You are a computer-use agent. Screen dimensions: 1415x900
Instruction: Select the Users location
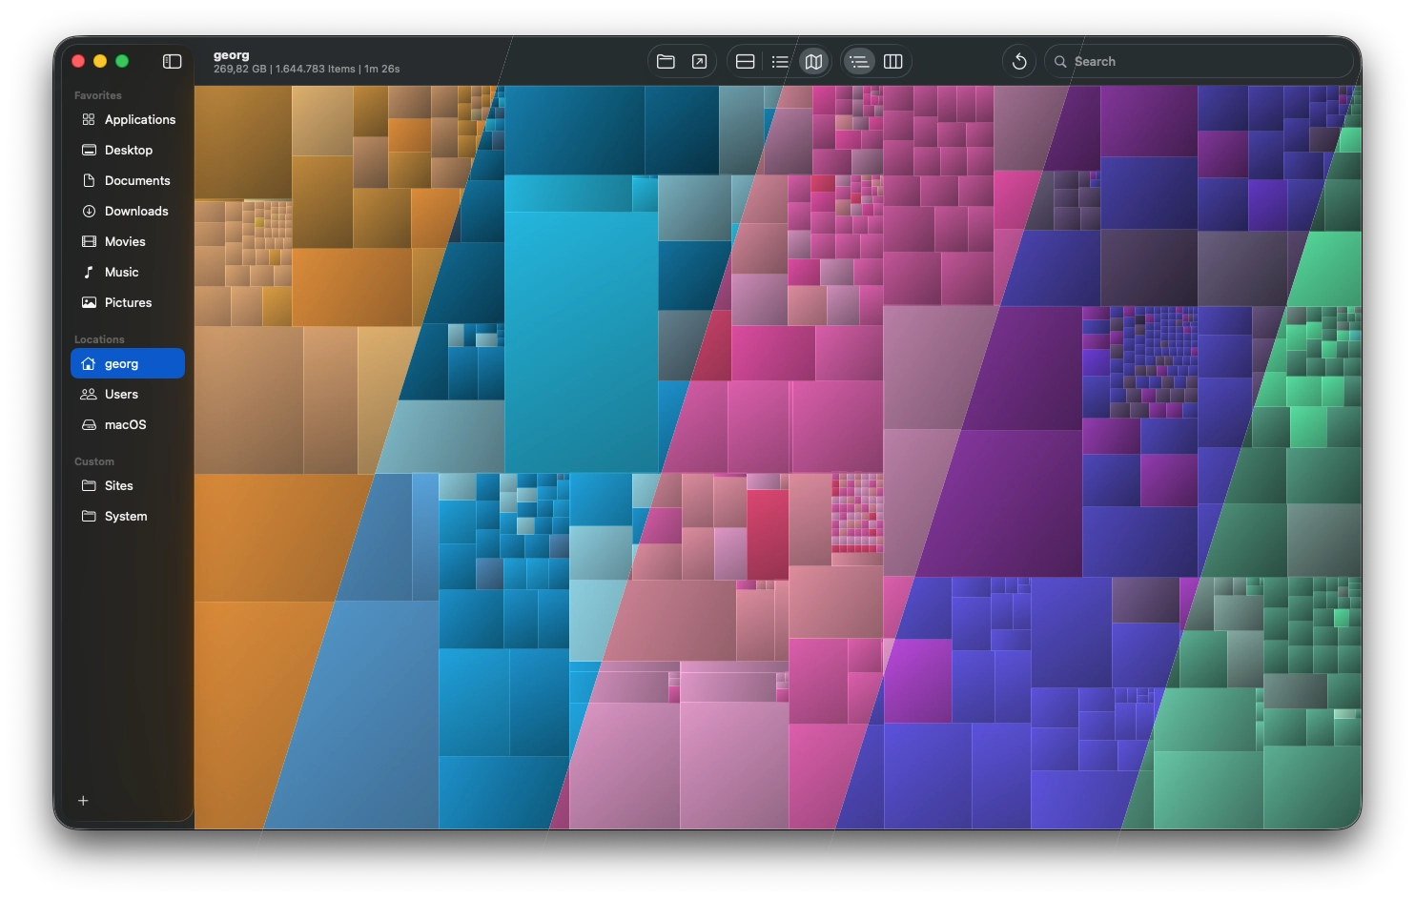click(x=128, y=394)
